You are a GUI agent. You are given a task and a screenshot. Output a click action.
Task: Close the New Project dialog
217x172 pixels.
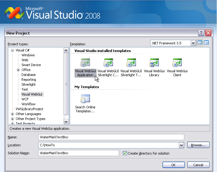click(x=208, y=33)
